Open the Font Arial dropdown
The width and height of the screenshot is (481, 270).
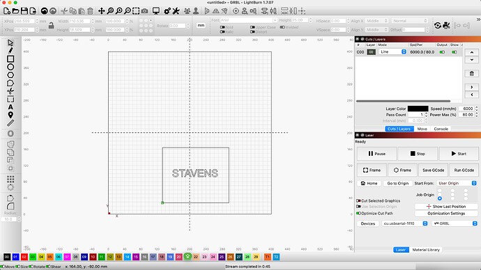pyautogui.click(x=248, y=20)
